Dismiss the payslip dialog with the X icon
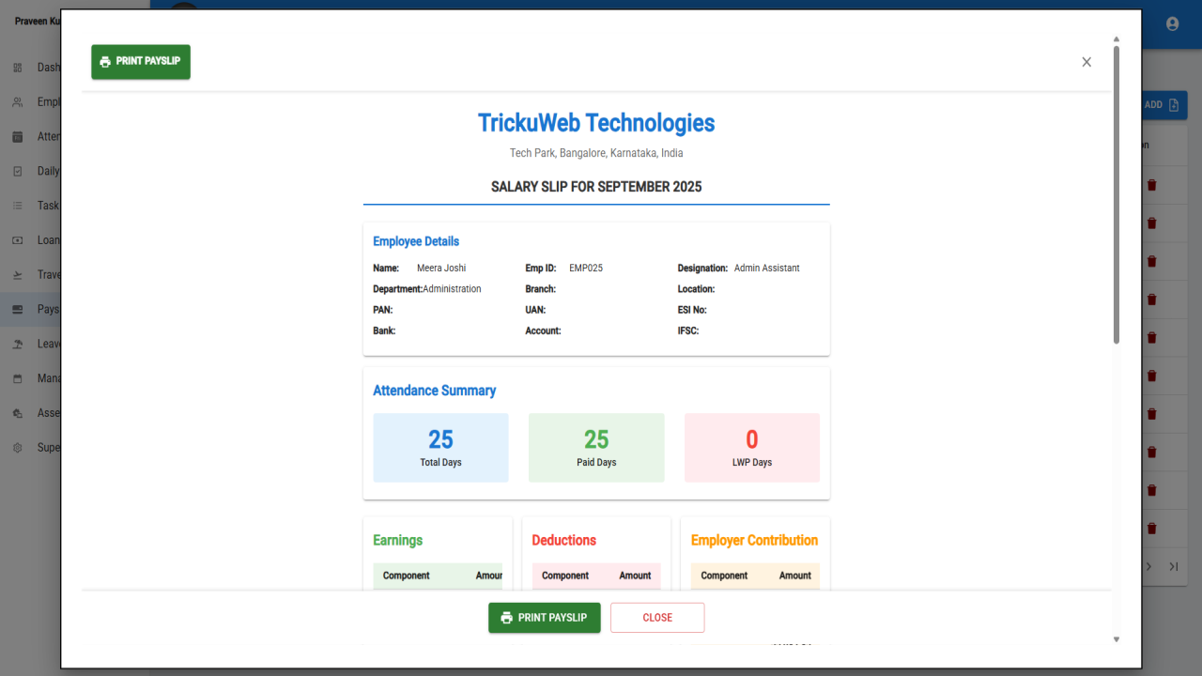 [x=1086, y=62]
